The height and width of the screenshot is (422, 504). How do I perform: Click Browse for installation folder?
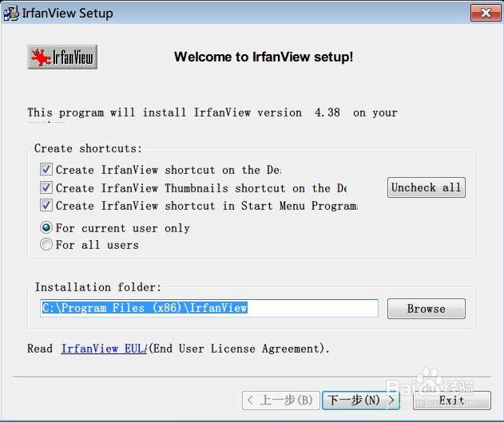pyautogui.click(x=427, y=309)
